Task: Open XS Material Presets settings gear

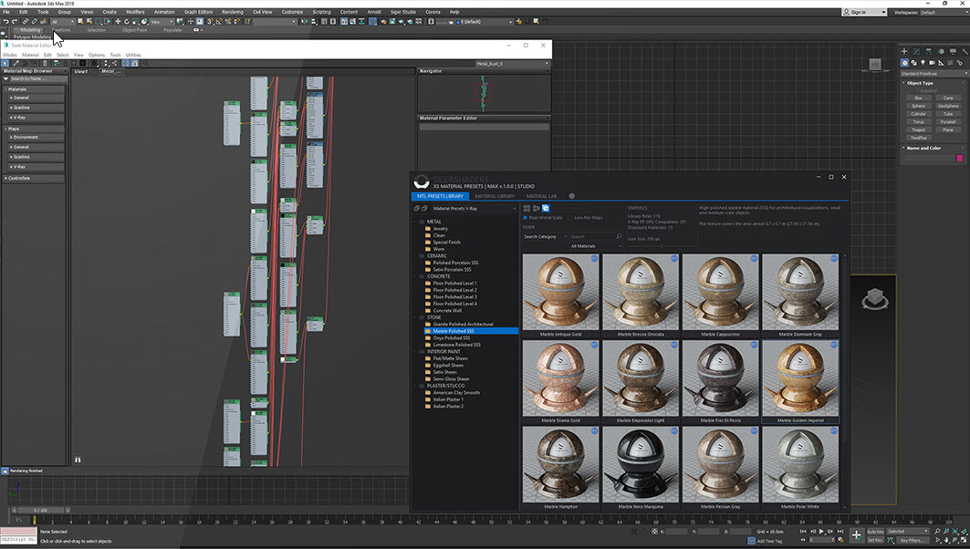Action: coord(572,196)
